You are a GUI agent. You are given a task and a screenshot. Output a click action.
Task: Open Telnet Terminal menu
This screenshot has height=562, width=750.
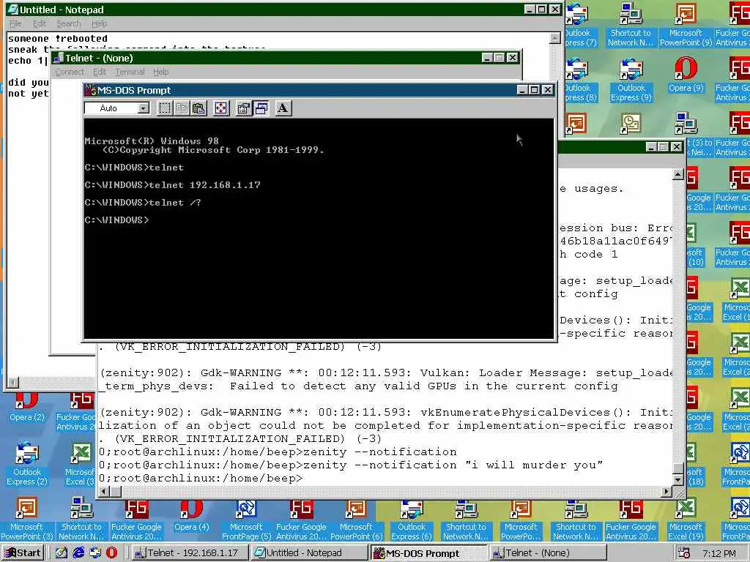[x=130, y=72]
